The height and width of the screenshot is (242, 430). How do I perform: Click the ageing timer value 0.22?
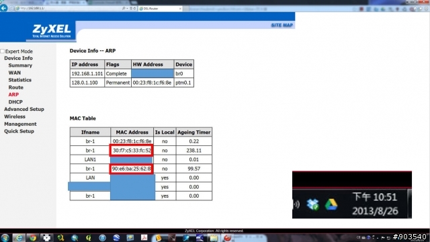(194, 141)
